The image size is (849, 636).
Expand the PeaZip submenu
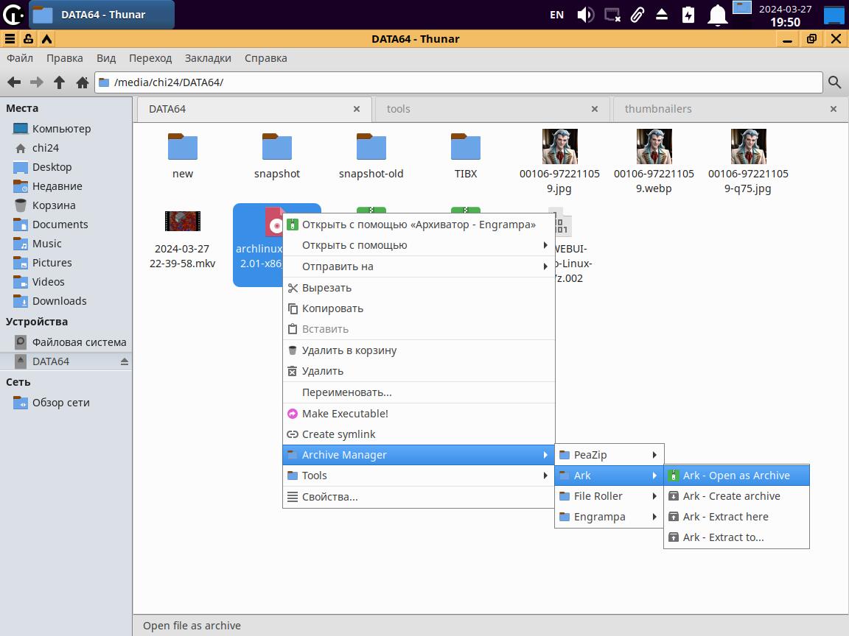(609, 455)
